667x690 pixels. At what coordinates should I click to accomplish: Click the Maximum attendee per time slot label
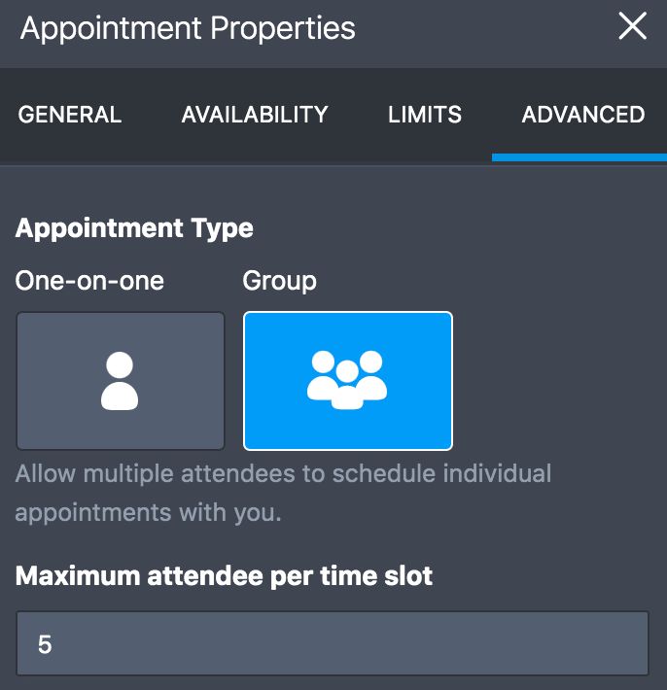pos(224,576)
